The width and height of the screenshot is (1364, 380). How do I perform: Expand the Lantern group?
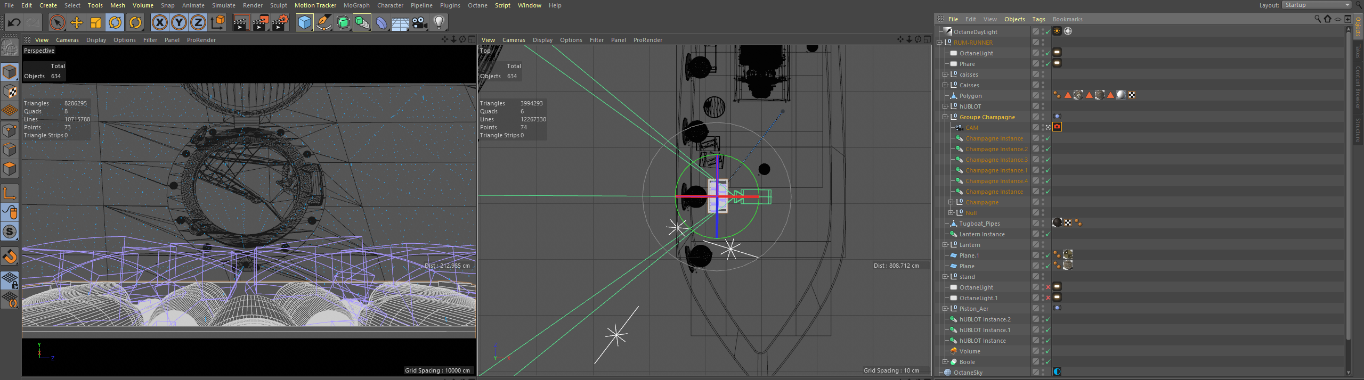pyautogui.click(x=945, y=244)
